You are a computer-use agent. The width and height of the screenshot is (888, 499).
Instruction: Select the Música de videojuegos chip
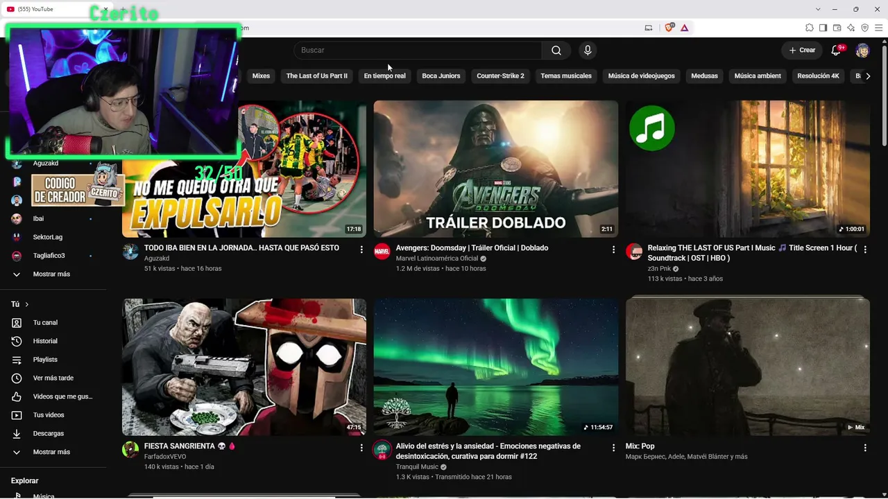(x=641, y=76)
